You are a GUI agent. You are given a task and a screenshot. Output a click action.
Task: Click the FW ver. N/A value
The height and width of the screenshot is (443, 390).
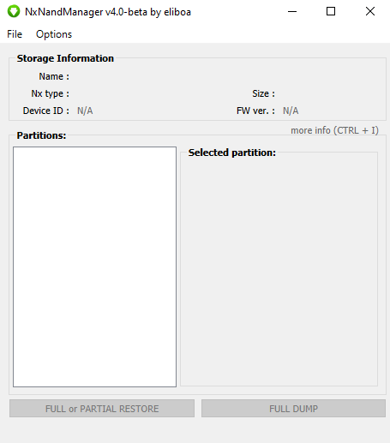(x=291, y=111)
